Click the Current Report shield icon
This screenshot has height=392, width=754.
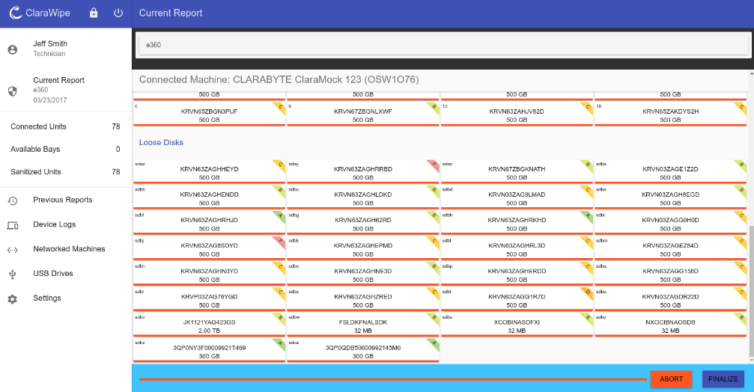pyautogui.click(x=13, y=91)
